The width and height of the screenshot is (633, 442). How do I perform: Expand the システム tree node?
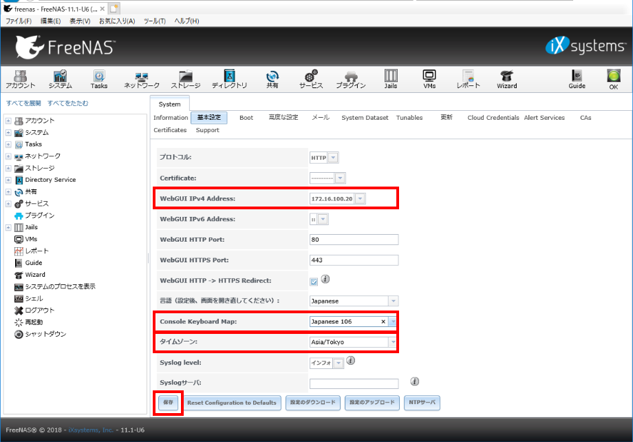pyautogui.click(x=8, y=132)
